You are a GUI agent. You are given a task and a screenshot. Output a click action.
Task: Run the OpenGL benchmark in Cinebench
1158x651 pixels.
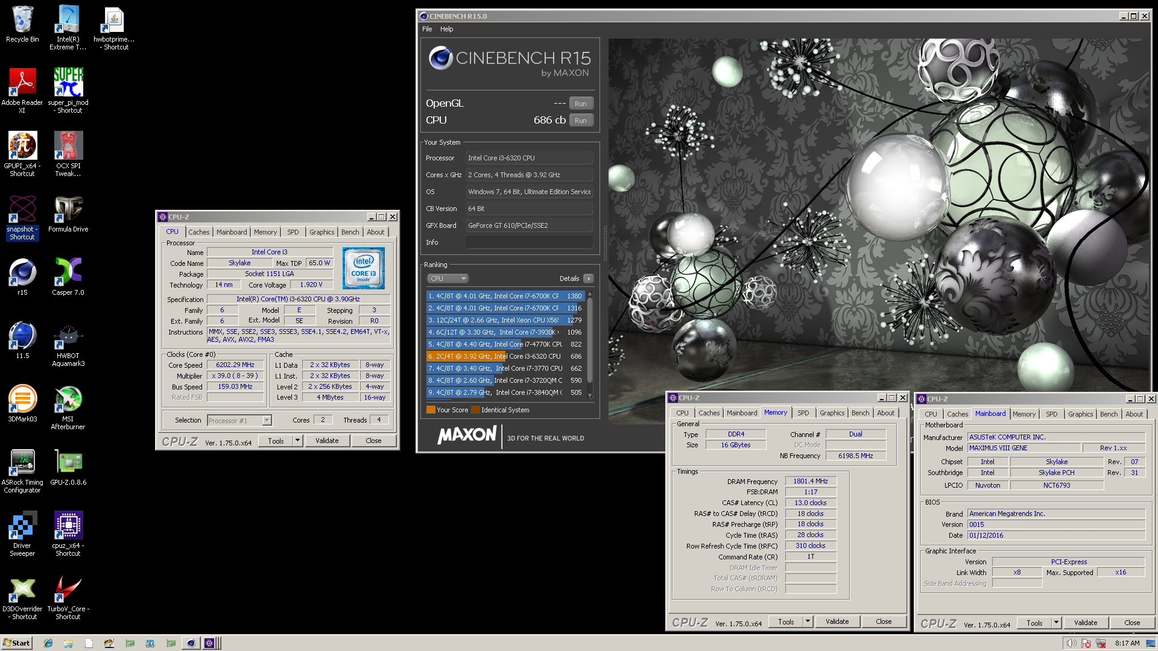[x=581, y=104]
